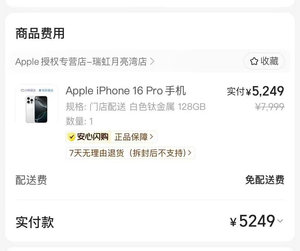The width and height of the screenshot is (300, 251).
Task: Click the yellow shield 安心闪购 icon
Action: pos(72,137)
